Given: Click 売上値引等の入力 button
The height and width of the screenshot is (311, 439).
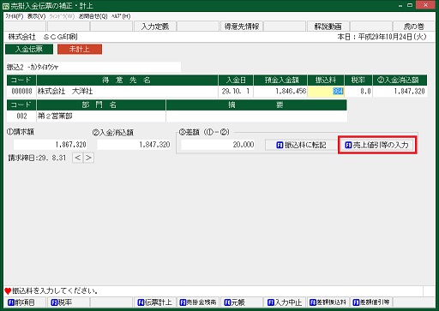Looking at the screenshot, I should 376,145.
